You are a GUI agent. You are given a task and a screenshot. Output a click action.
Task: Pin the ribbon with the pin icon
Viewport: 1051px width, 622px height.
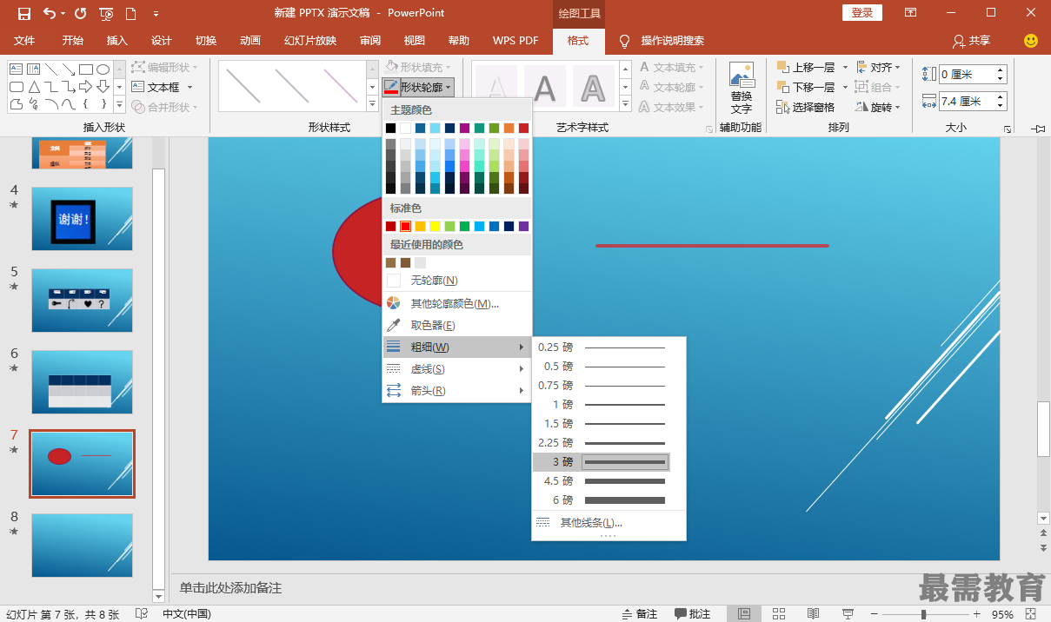[x=1038, y=129]
